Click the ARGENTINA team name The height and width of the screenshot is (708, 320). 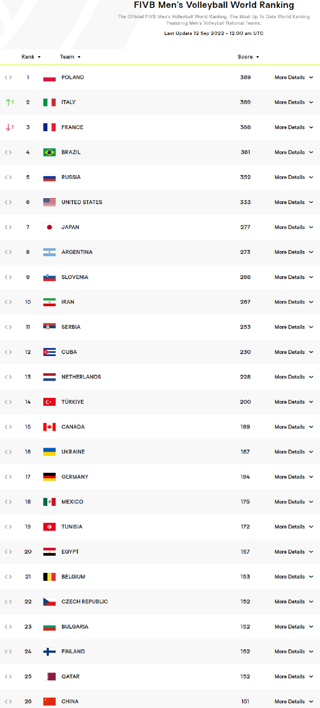coord(77,252)
